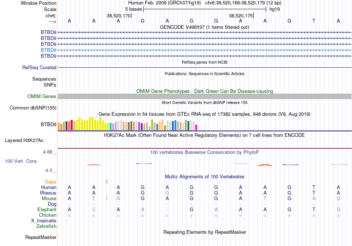Screen dimensions: 352x246
Task: Open the H3K27Ac Mark ENCODE track title
Action: pyautogui.click(x=205, y=135)
